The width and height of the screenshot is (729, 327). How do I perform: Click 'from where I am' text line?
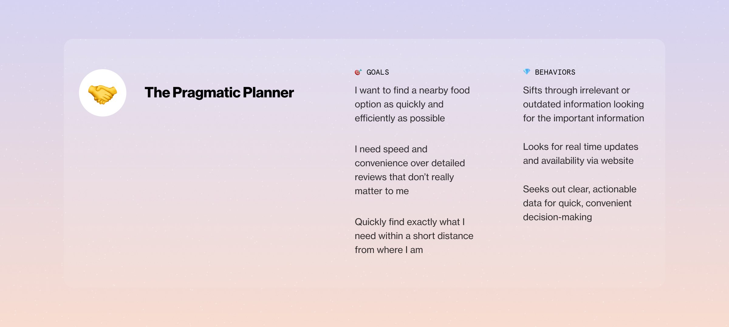pos(389,250)
